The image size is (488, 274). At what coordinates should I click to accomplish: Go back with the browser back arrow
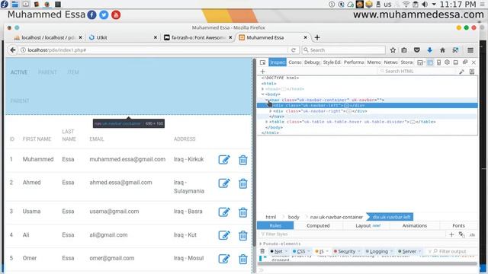click(13, 50)
